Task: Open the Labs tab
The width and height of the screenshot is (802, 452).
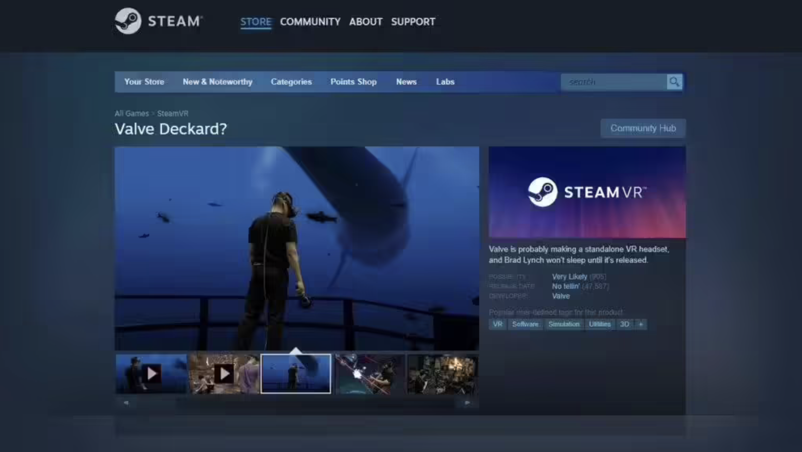Action: [445, 82]
